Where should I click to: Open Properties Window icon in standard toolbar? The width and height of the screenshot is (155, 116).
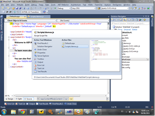pyautogui.click(x=135, y=8)
